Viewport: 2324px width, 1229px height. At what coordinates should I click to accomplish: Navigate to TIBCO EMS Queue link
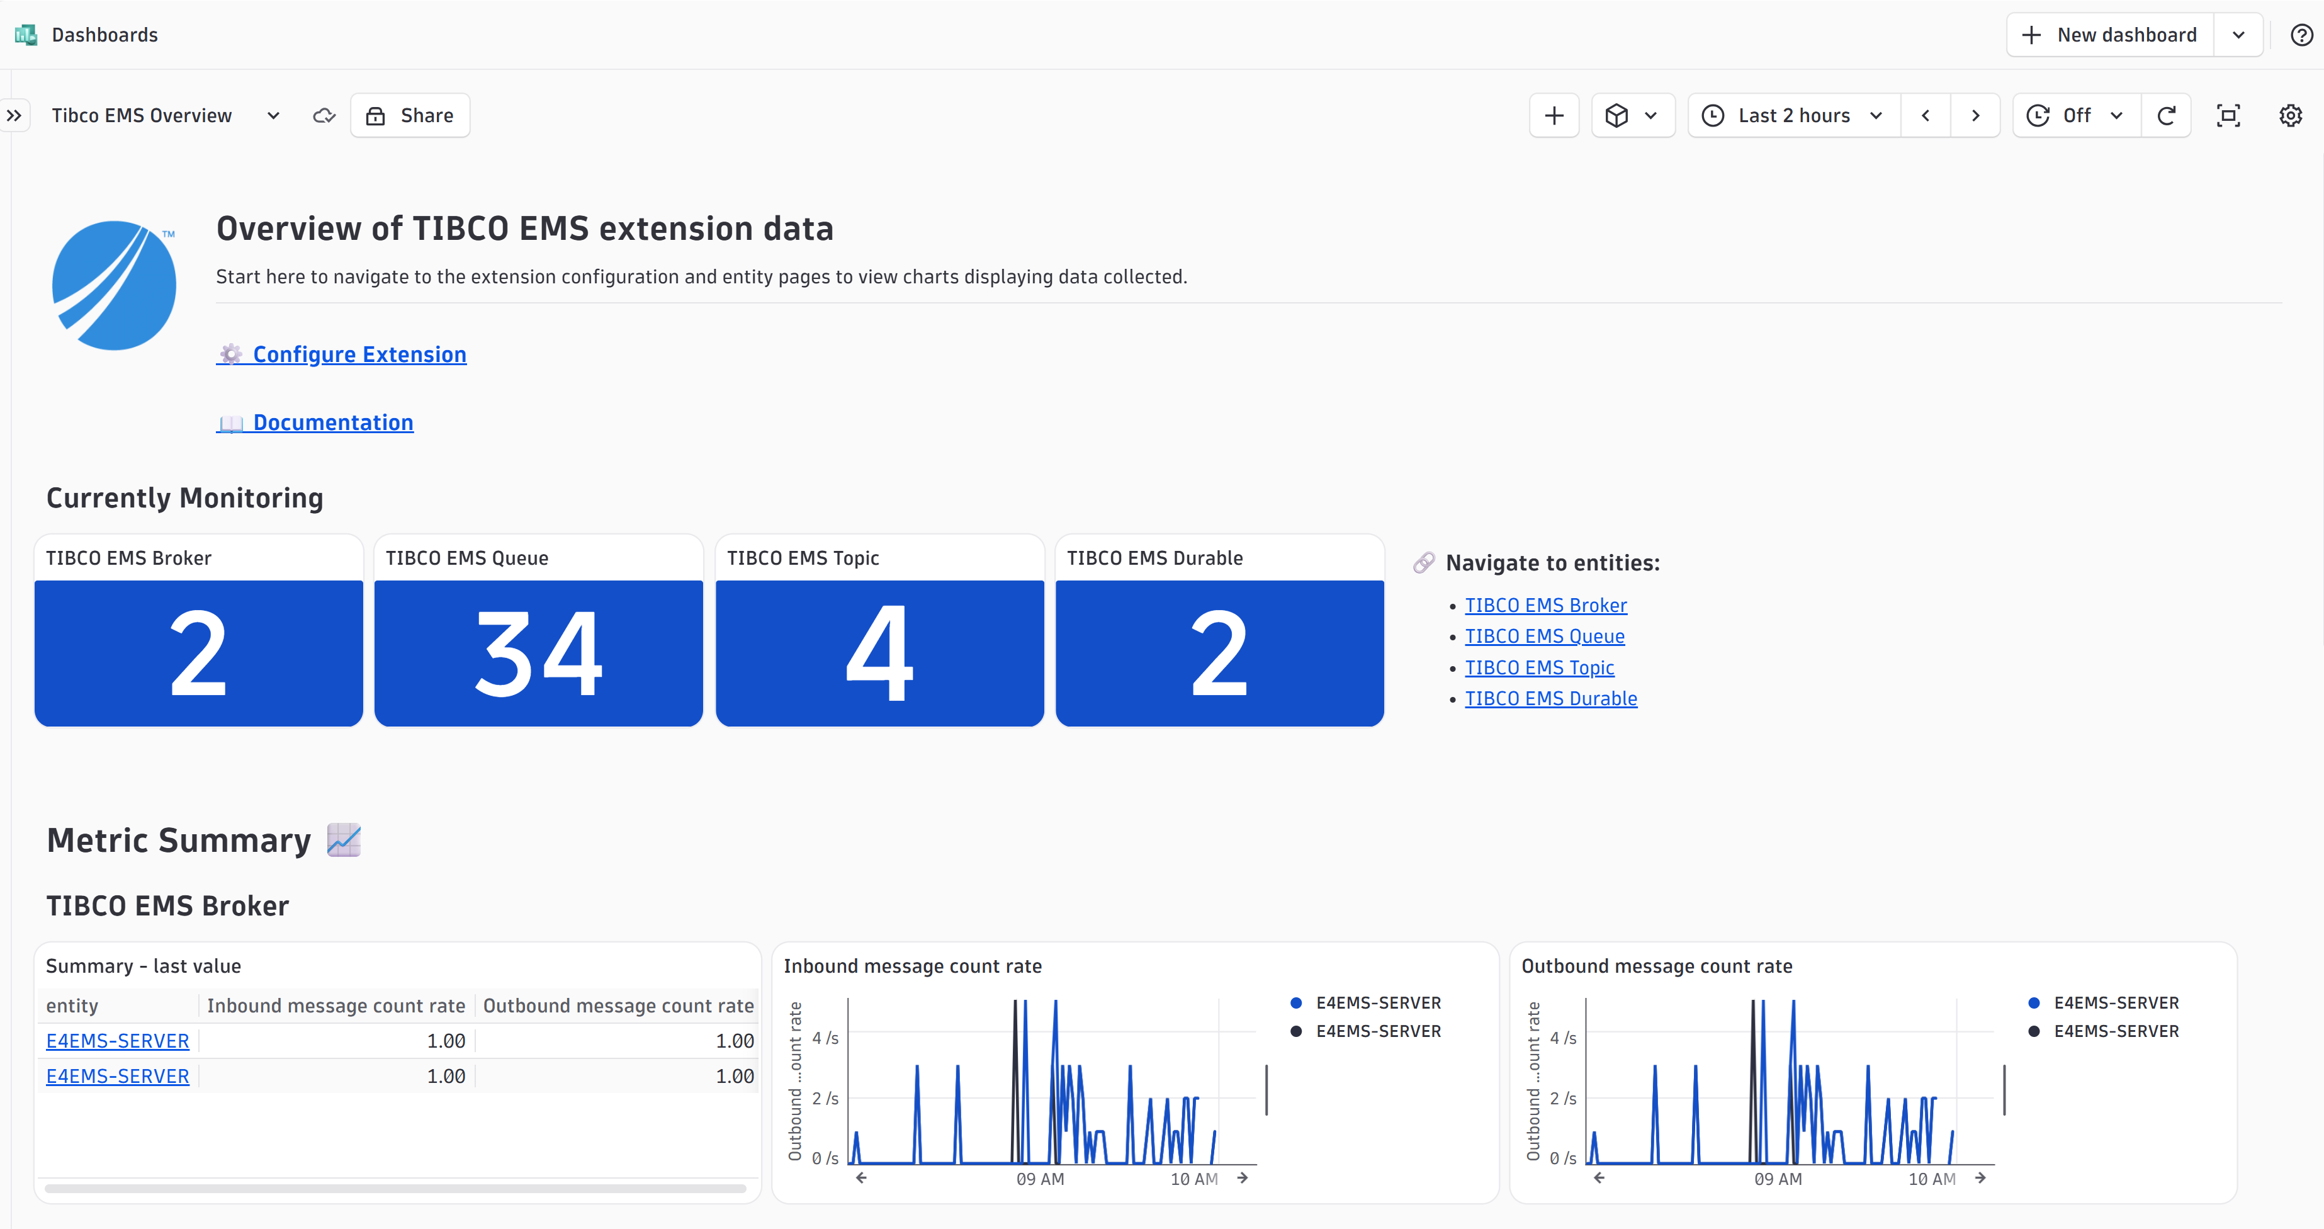pos(1545,636)
